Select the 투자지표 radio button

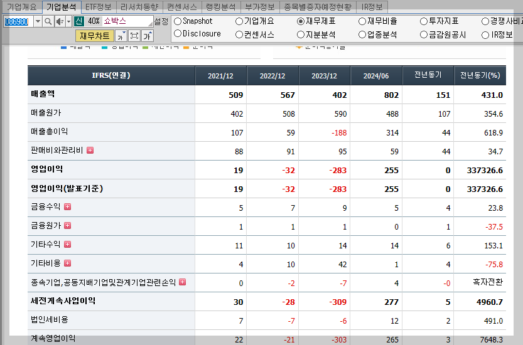[x=424, y=21]
